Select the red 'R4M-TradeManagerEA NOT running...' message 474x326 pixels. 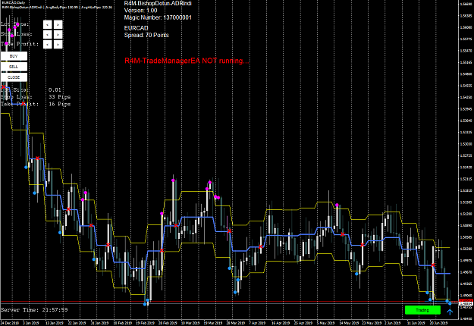click(187, 61)
